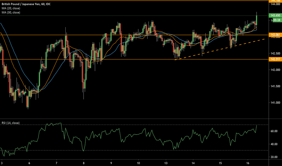Click date 6 on the time axis
This screenshot has height=166, width=282.
point(29,162)
